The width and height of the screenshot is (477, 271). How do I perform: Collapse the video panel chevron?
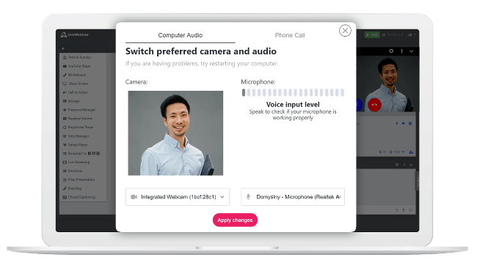pyautogui.click(x=411, y=51)
